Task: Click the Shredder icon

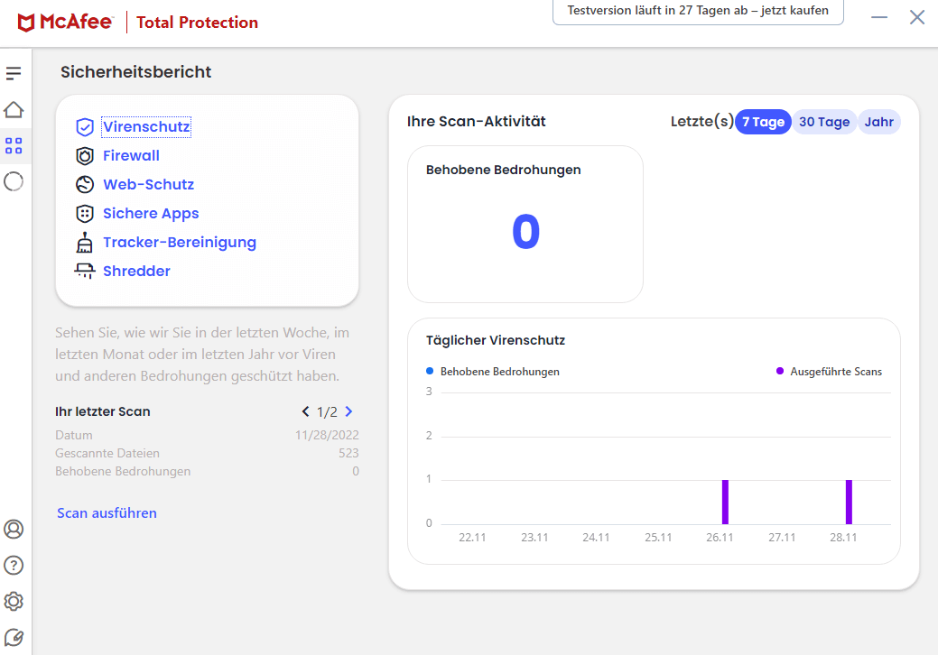Action: point(85,272)
